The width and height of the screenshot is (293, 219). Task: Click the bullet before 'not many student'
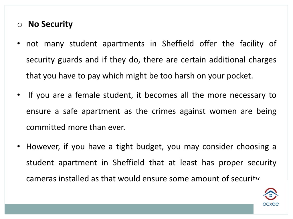point(19,44)
